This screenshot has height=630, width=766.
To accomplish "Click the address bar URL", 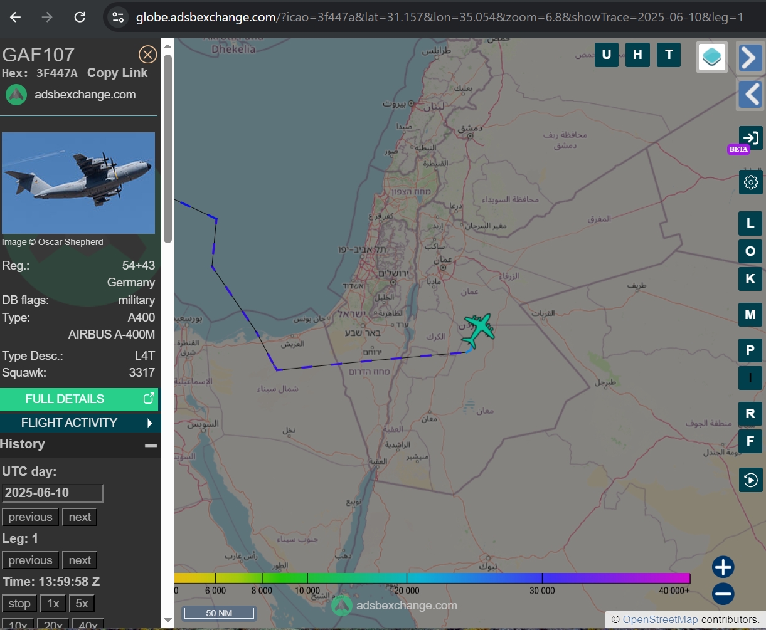I will pyautogui.click(x=439, y=18).
